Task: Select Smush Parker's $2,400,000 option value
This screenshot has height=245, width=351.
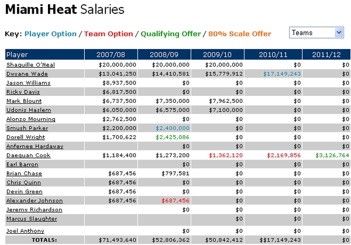Action: (x=173, y=128)
